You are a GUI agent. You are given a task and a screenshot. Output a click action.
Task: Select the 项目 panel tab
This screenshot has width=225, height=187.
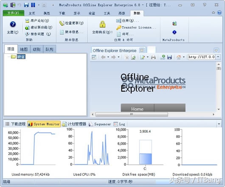pos(11,49)
